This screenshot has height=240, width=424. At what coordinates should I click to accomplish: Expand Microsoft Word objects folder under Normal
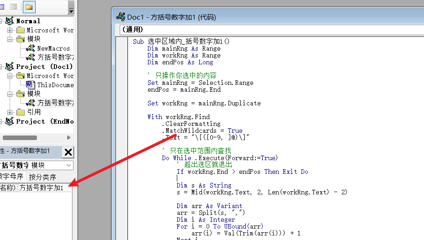[x=10, y=30]
